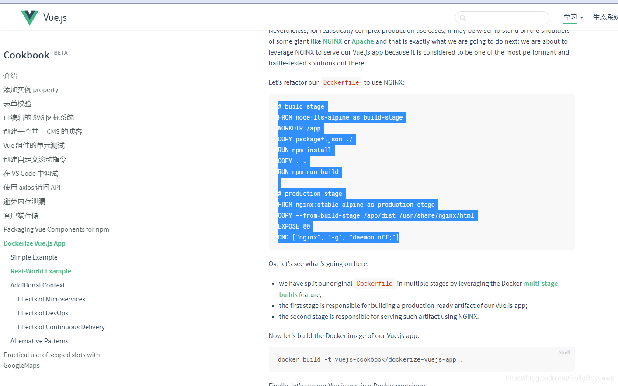
Task: Jump to Simple Example section
Action: (x=34, y=257)
